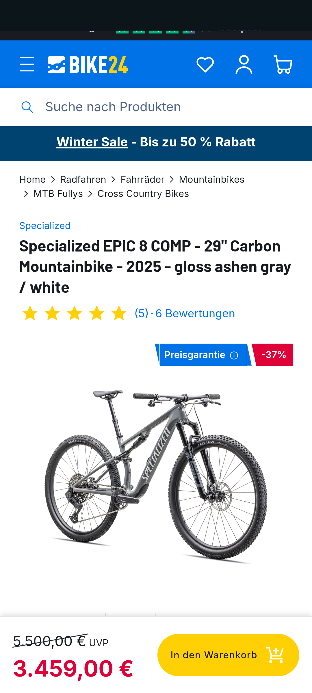
Task: Navigate to the Radfahren breadcrumb
Action: tap(83, 180)
